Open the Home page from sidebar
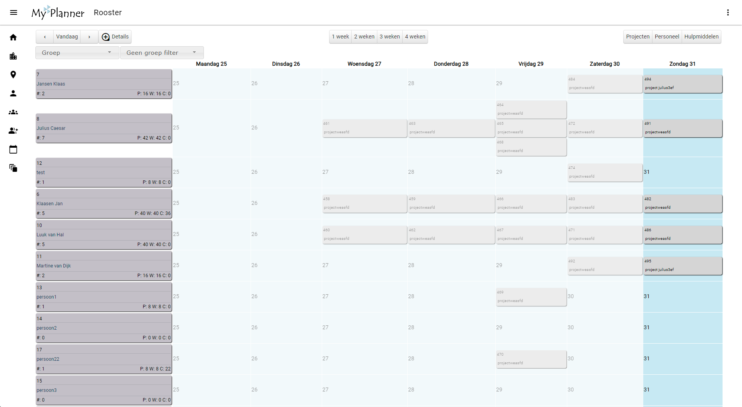Image resolution: width=742 pixels, height=407 pixels. point(13,37)
